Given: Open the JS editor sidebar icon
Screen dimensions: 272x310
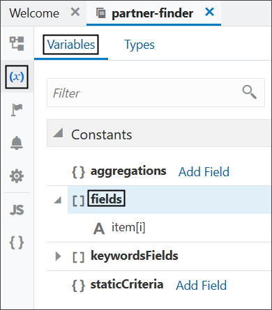Looking at the screenshot, I should (17, 210).
